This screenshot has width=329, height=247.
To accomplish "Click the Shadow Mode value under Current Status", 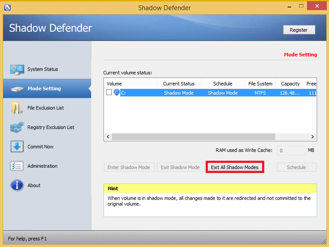I will pos(179,93).
